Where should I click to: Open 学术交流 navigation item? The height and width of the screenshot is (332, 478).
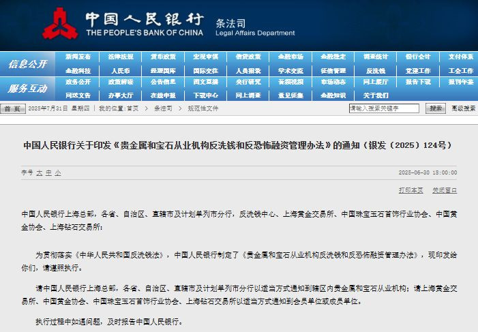[x=291, y=71]
